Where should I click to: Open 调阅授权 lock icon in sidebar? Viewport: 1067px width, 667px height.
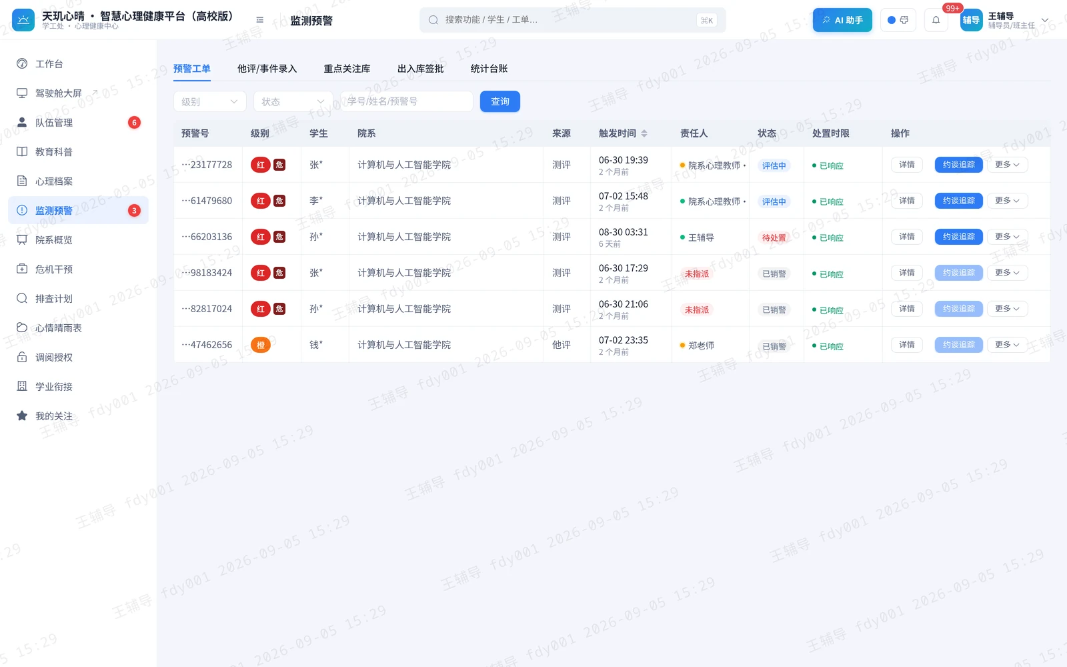[x=22, y=358]
